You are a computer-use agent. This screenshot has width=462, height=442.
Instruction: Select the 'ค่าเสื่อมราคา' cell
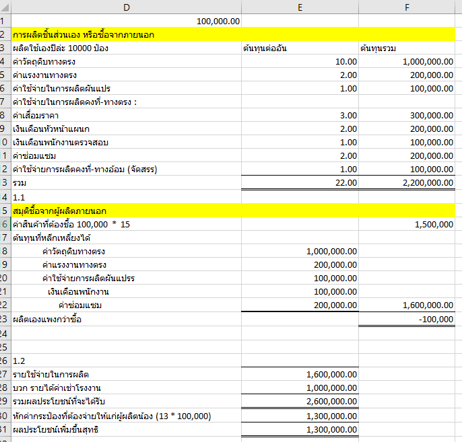tap(126, 115)
